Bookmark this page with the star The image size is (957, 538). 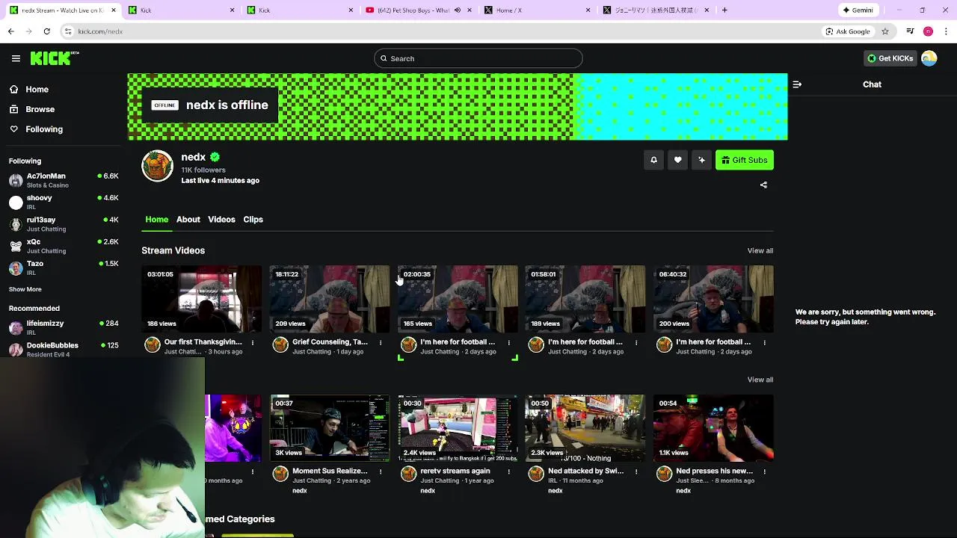coord(885,31)
